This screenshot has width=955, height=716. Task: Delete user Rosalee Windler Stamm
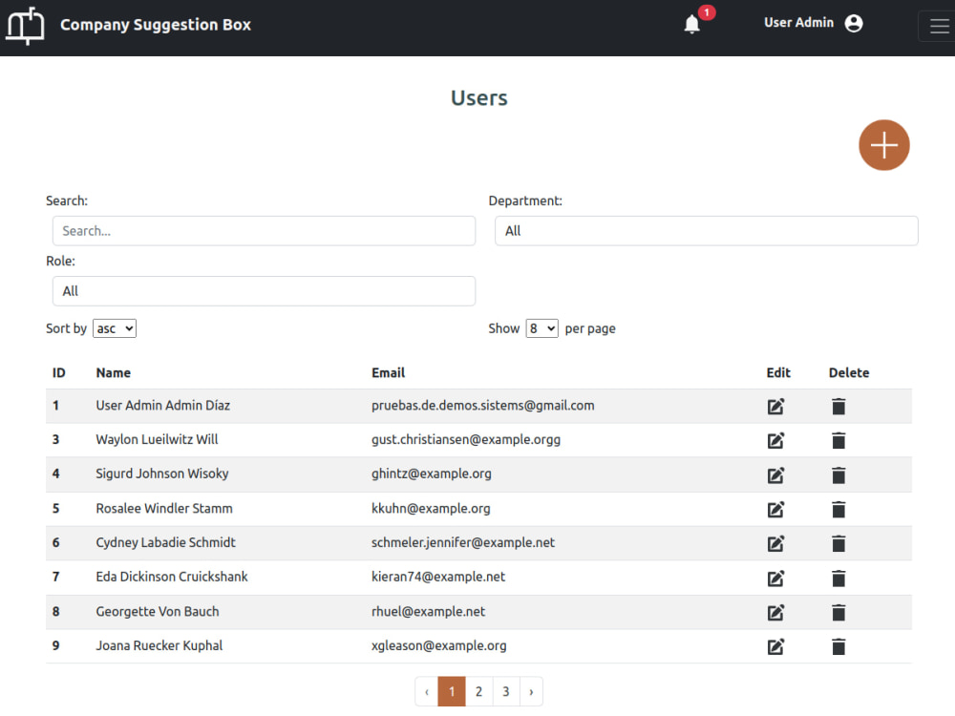(838, 509)
